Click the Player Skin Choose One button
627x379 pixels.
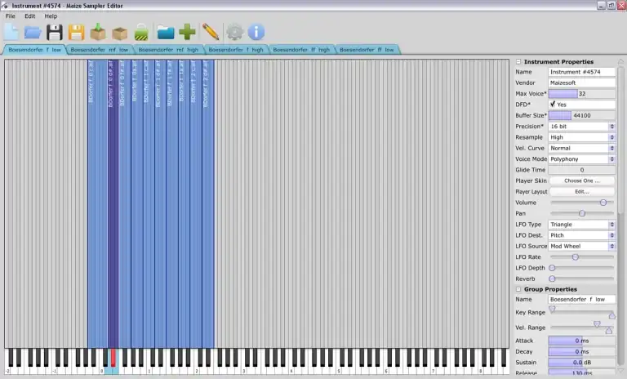tap(582, 181)
